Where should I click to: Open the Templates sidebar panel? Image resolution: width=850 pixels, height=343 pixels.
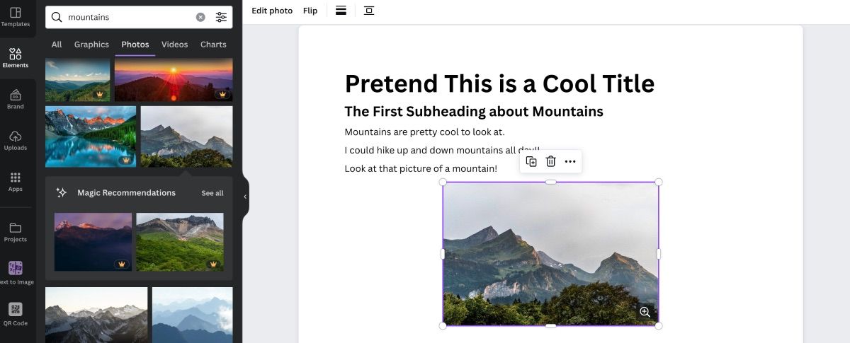[15, 17]
